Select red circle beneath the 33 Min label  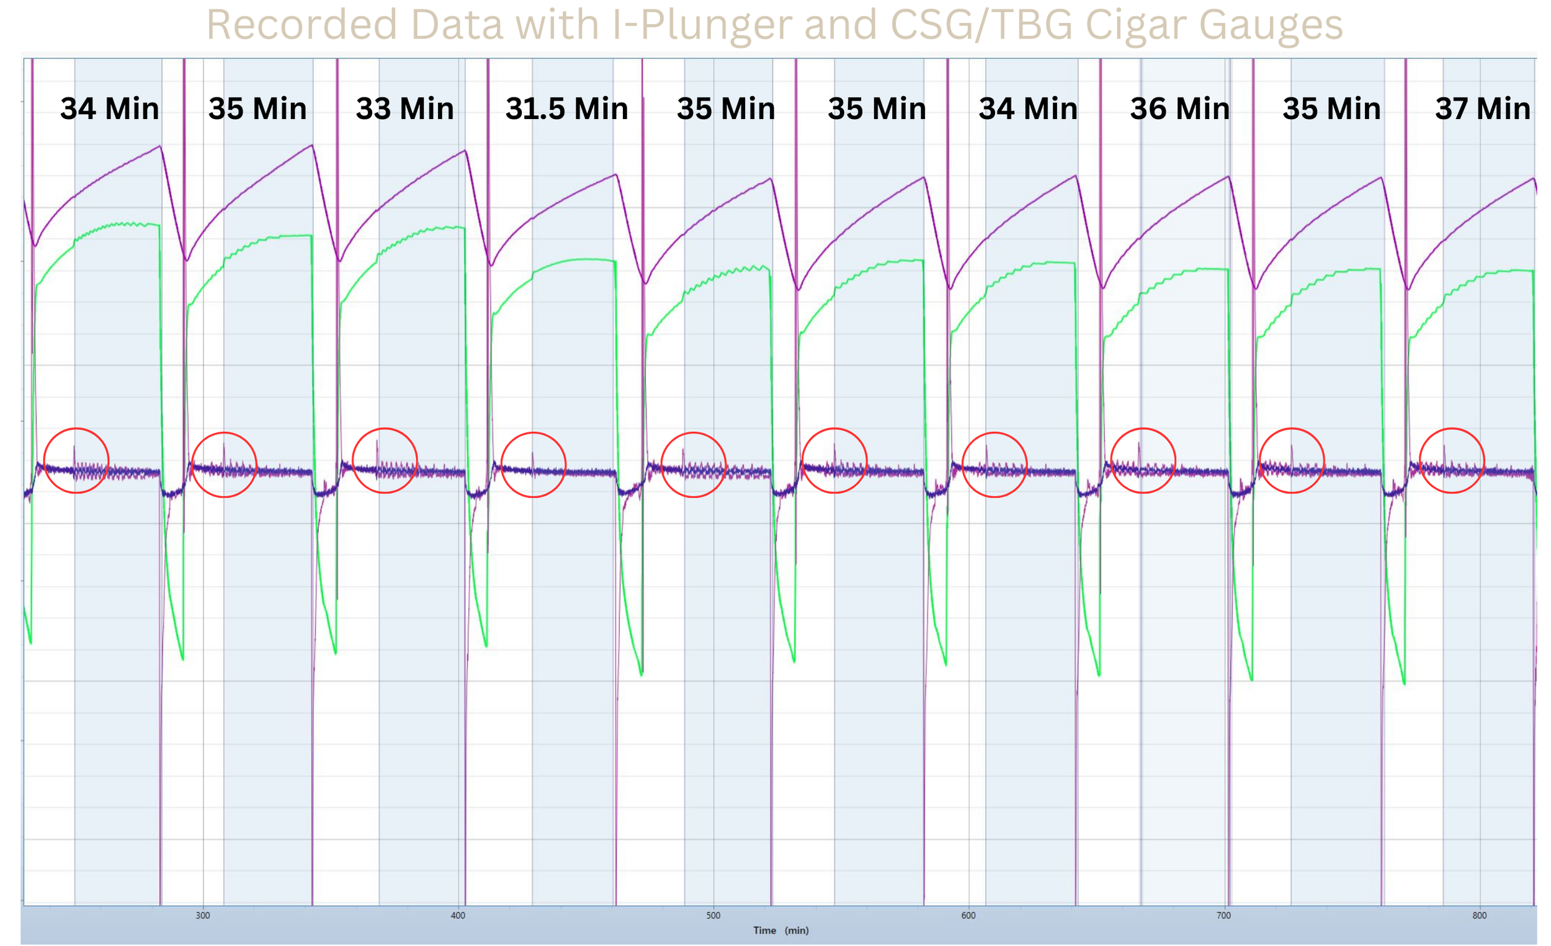(x=385, y=460)
